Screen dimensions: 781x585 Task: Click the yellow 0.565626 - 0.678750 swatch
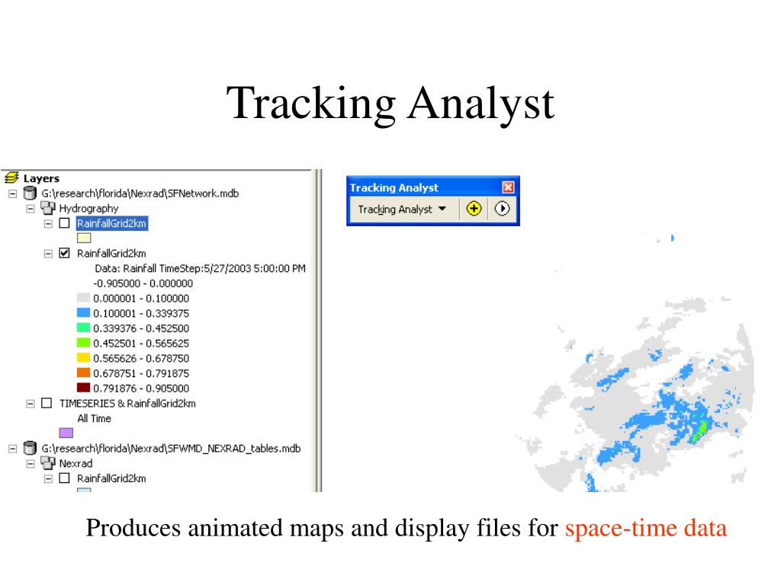click(83, 357)
